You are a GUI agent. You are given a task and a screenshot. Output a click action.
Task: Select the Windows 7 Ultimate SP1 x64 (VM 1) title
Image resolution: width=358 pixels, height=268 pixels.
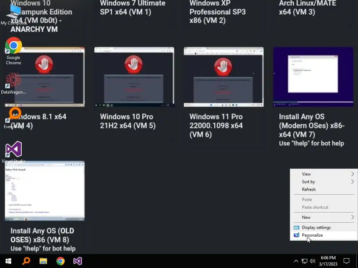pos(133,8)
